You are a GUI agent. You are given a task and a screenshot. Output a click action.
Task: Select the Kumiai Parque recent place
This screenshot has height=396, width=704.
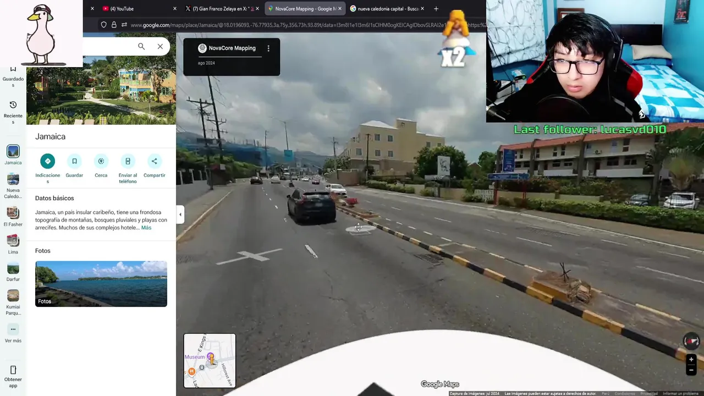point(13,302)
